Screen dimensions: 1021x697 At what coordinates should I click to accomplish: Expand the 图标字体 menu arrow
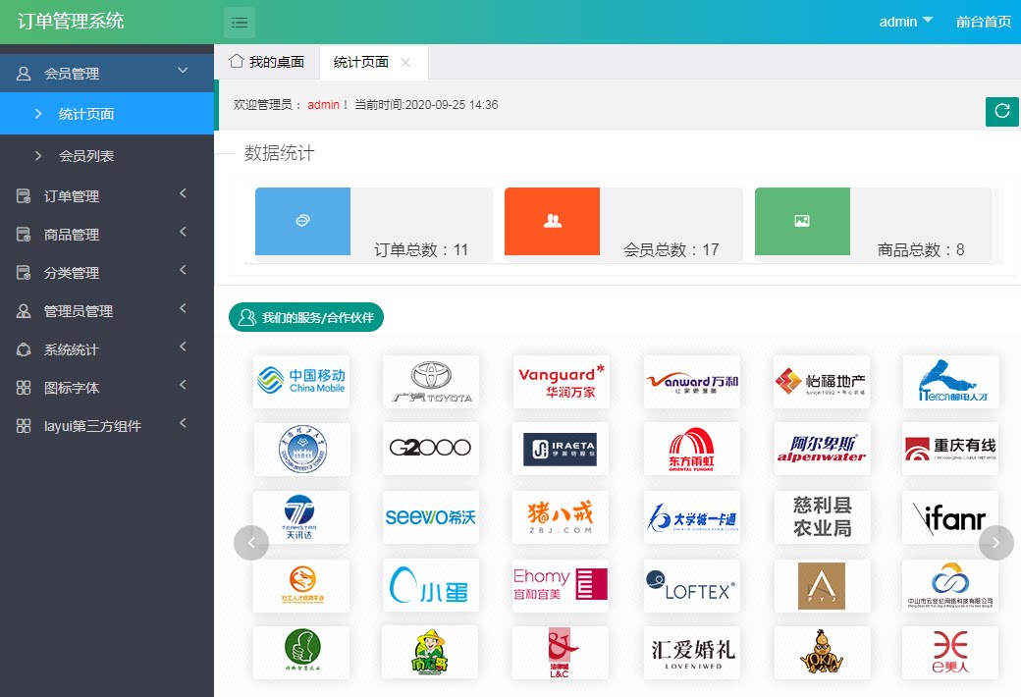coord(183,384)
